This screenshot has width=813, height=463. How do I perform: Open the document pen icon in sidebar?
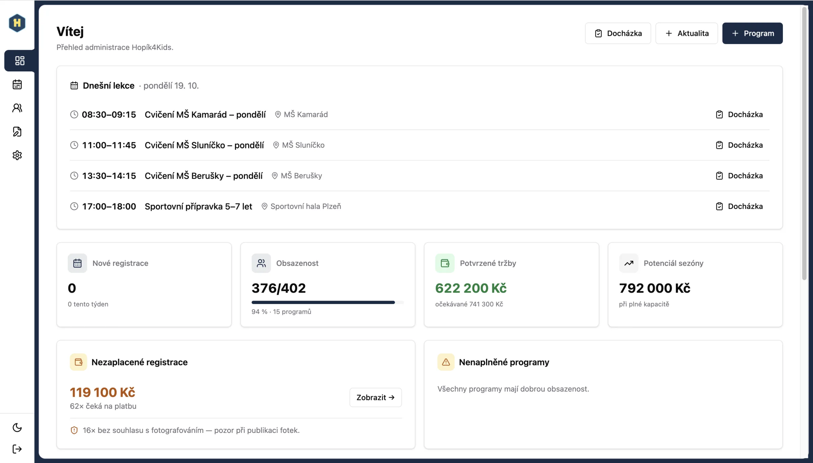click(x=17, y=132)
